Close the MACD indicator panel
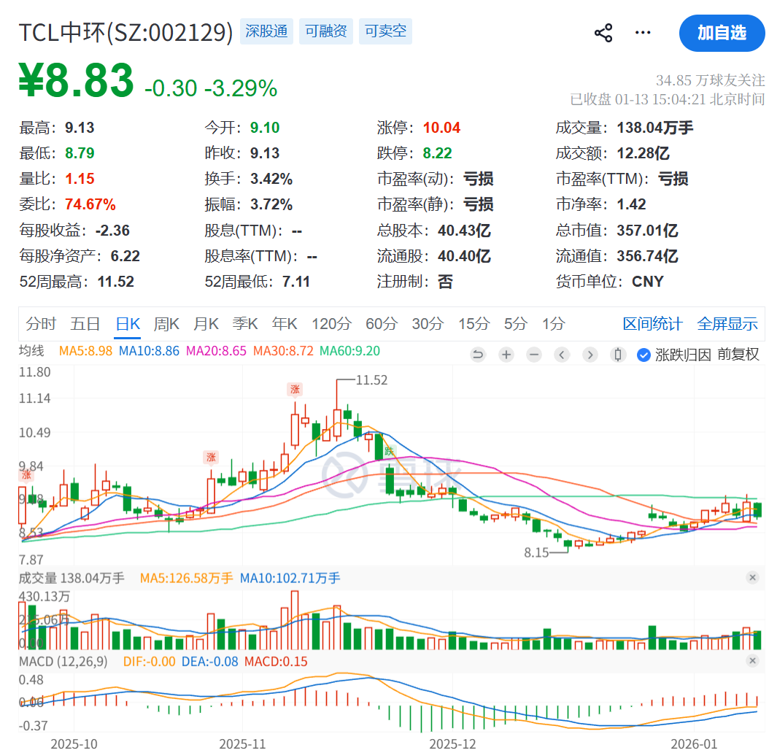The width and height of the screenshot is (769, 753). click(x=752, y=661)
